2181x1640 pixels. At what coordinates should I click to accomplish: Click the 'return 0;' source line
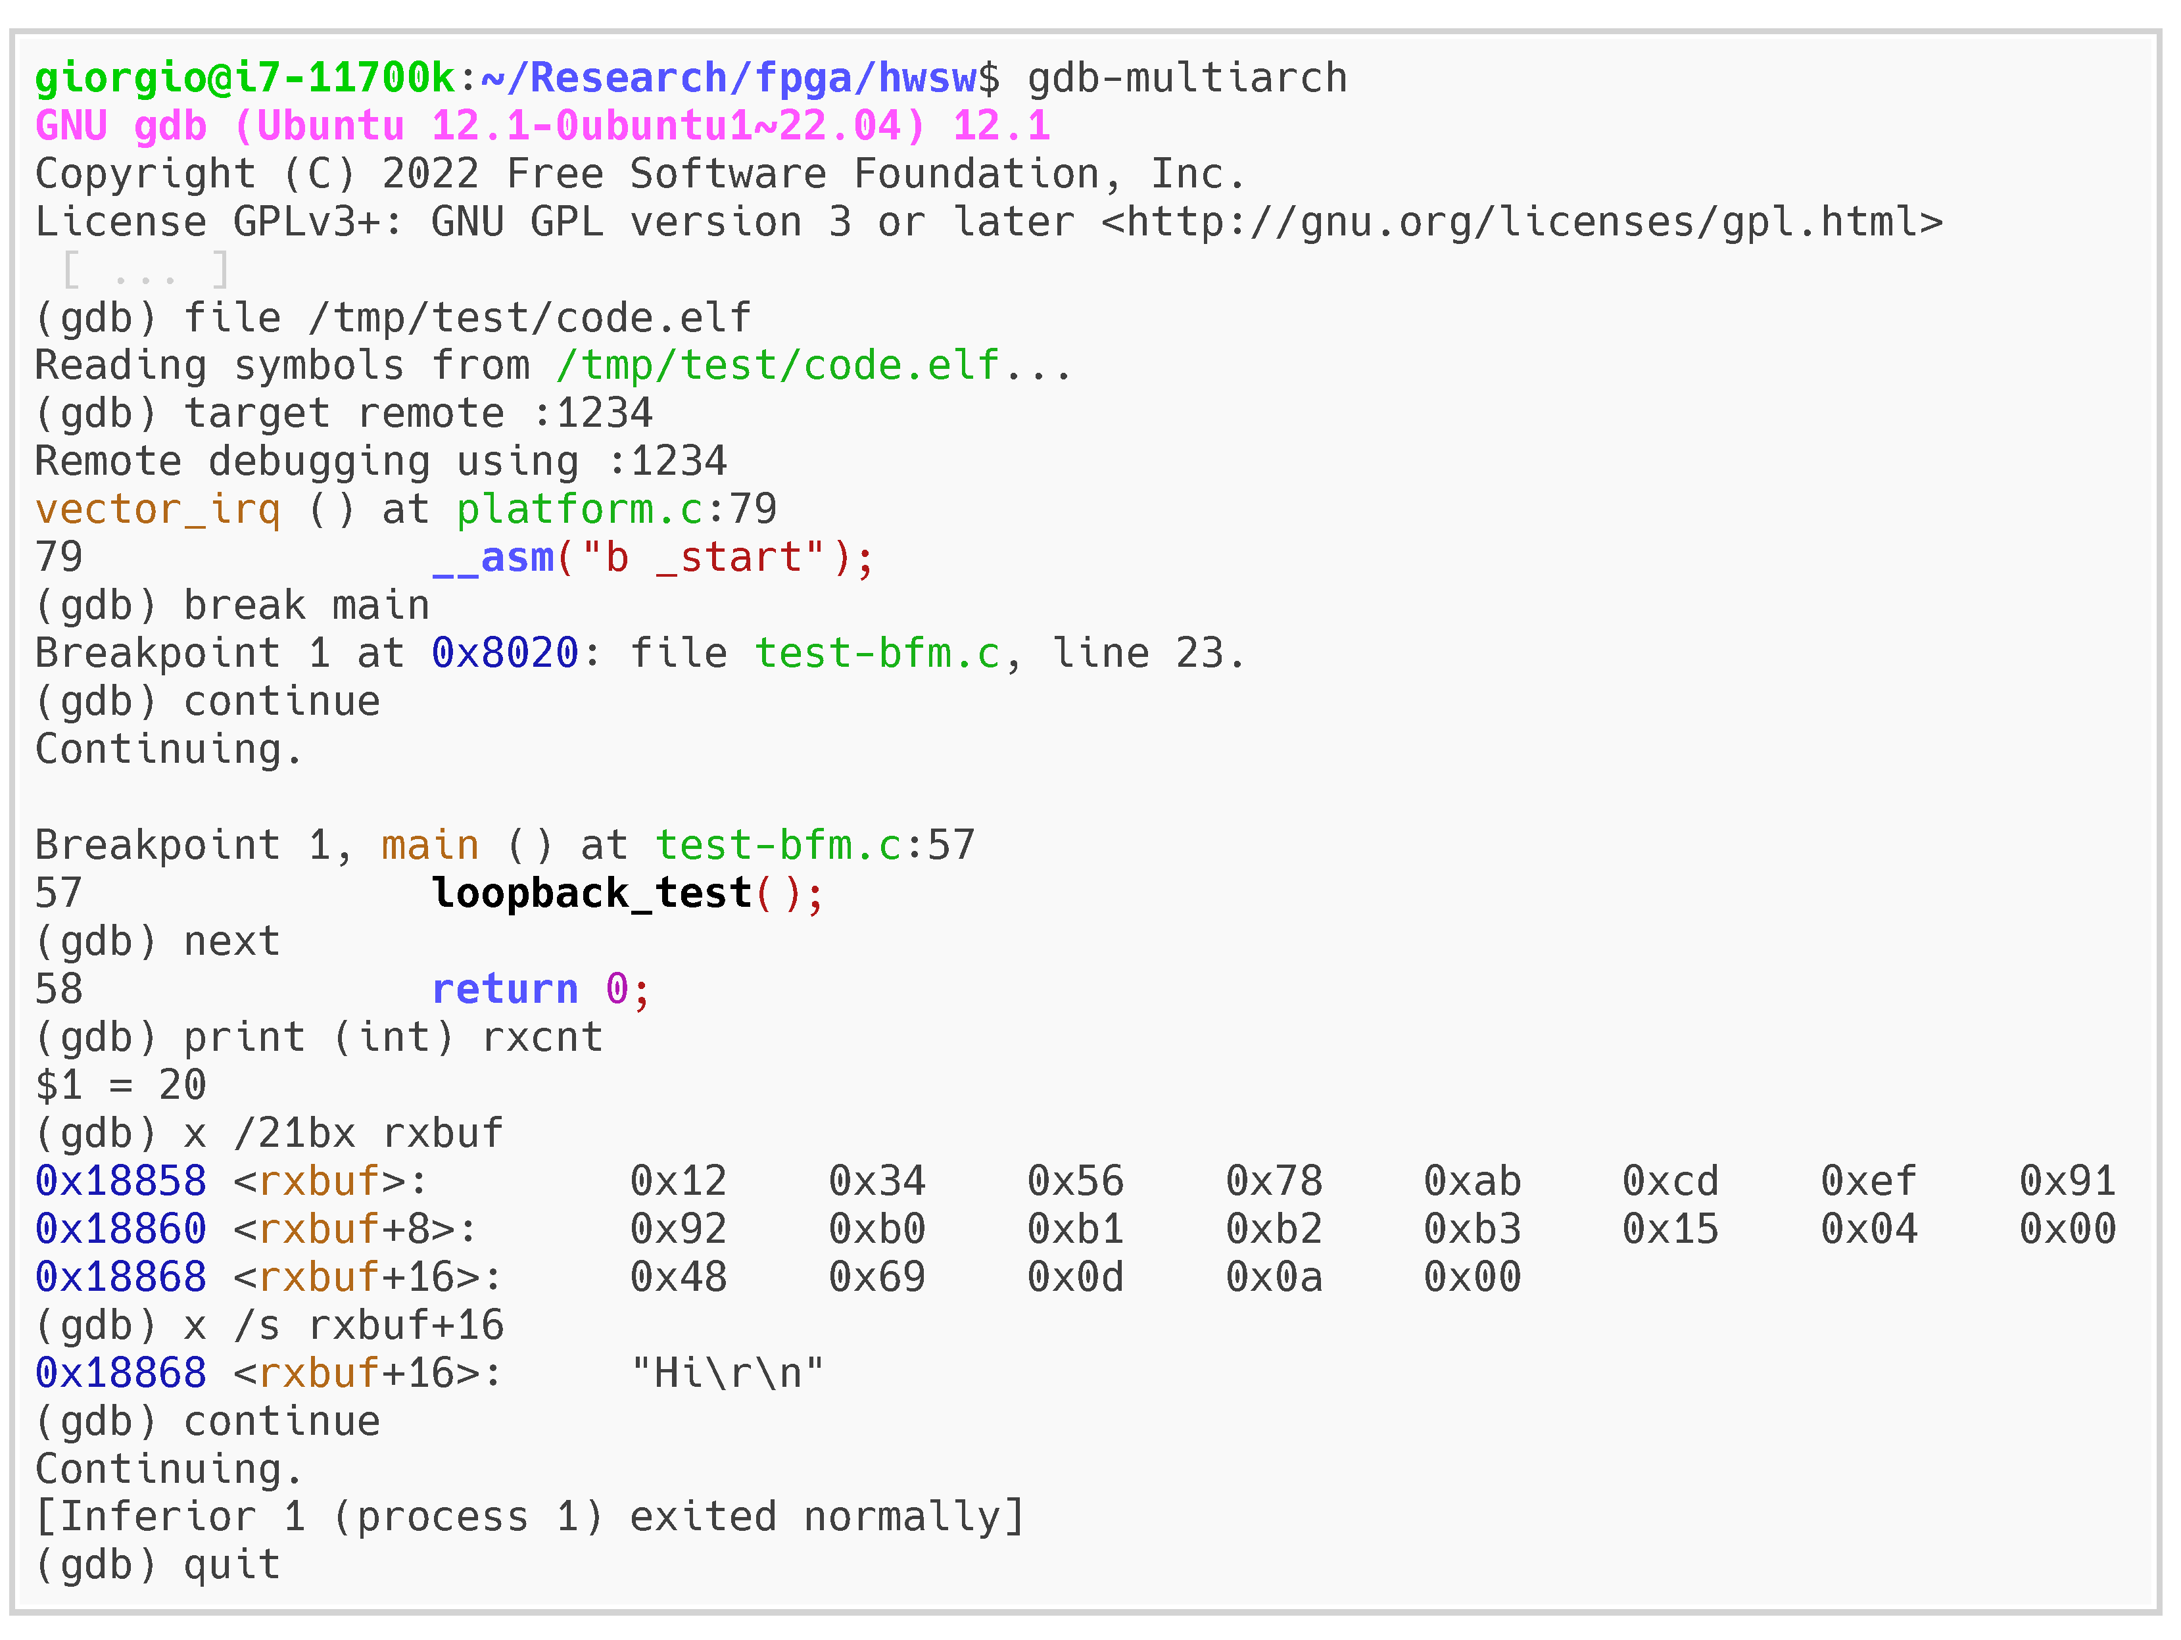(x=540, y=989)
